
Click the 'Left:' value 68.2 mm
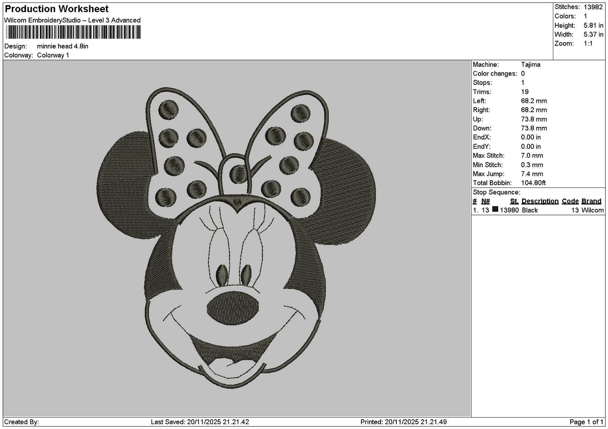(x=534, y=101)
